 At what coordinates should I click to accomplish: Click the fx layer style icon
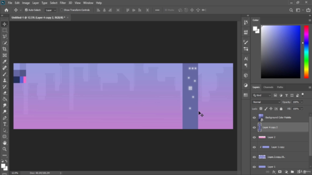(x=274, y=172)
